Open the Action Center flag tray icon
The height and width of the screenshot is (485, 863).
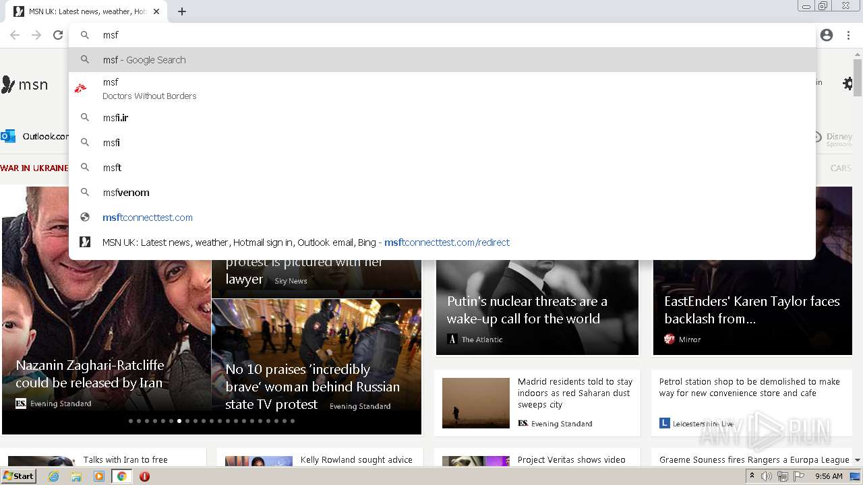[x=799, y=476]
